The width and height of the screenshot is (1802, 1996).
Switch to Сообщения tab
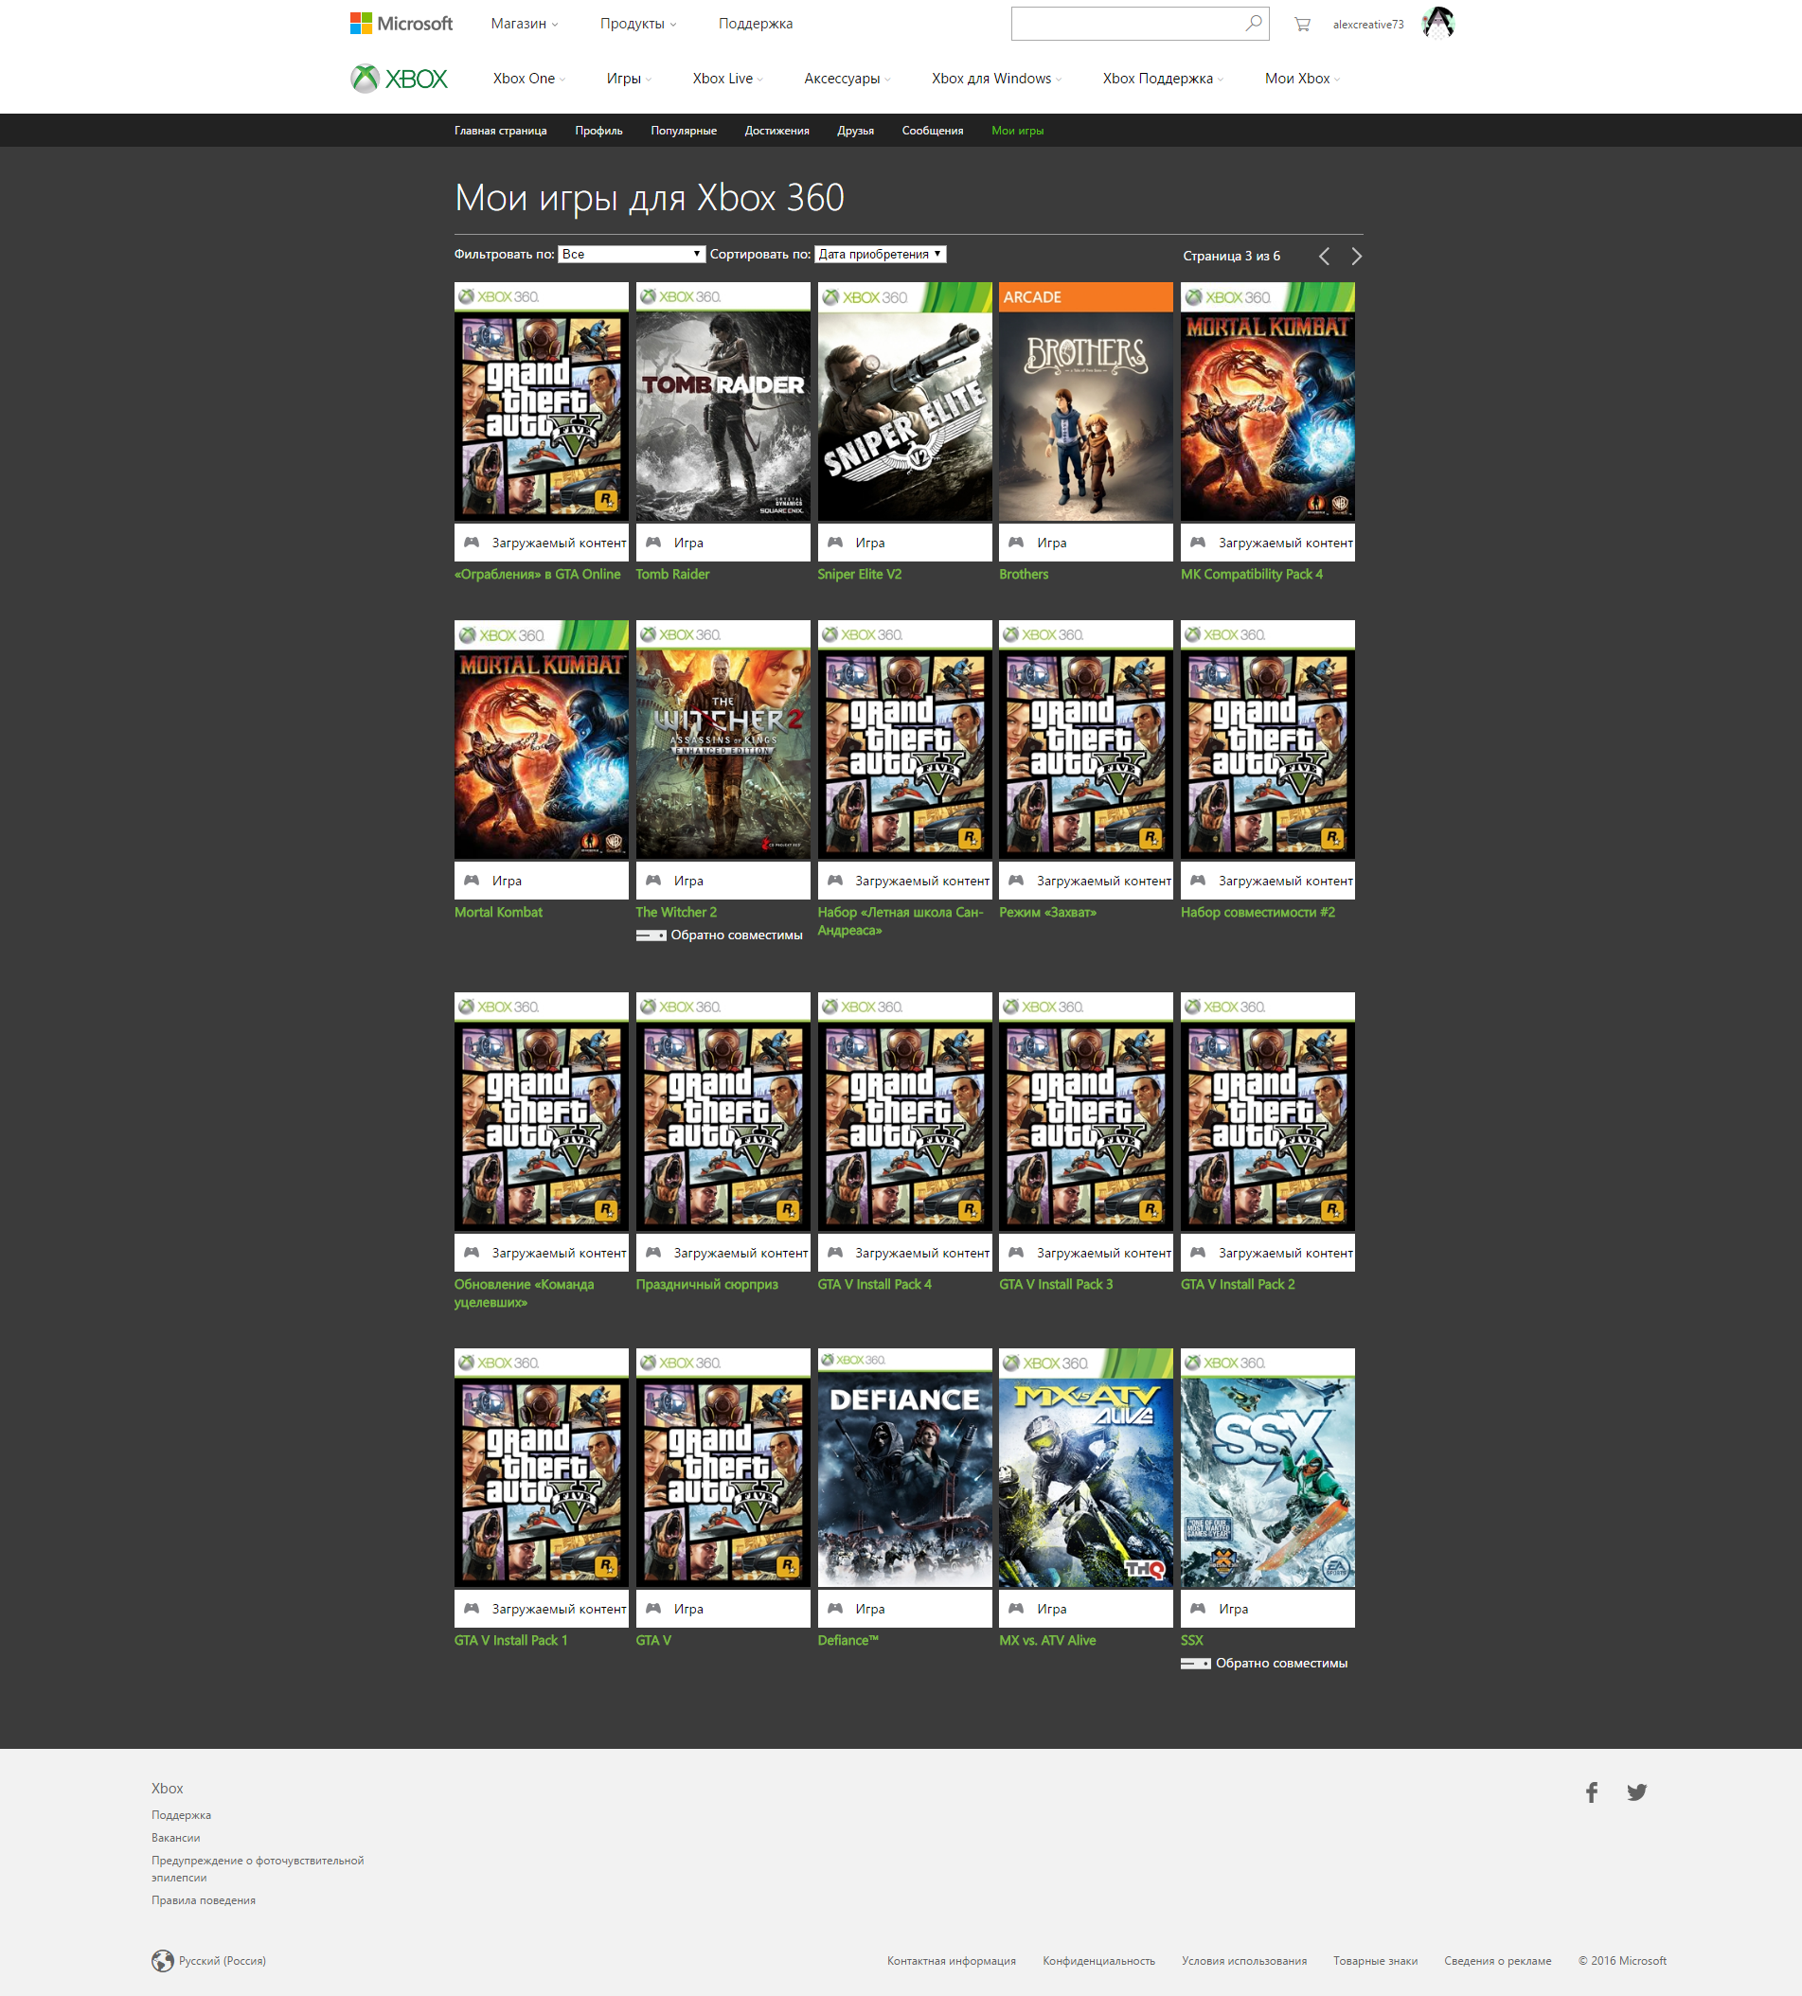[x=933, y=131]
